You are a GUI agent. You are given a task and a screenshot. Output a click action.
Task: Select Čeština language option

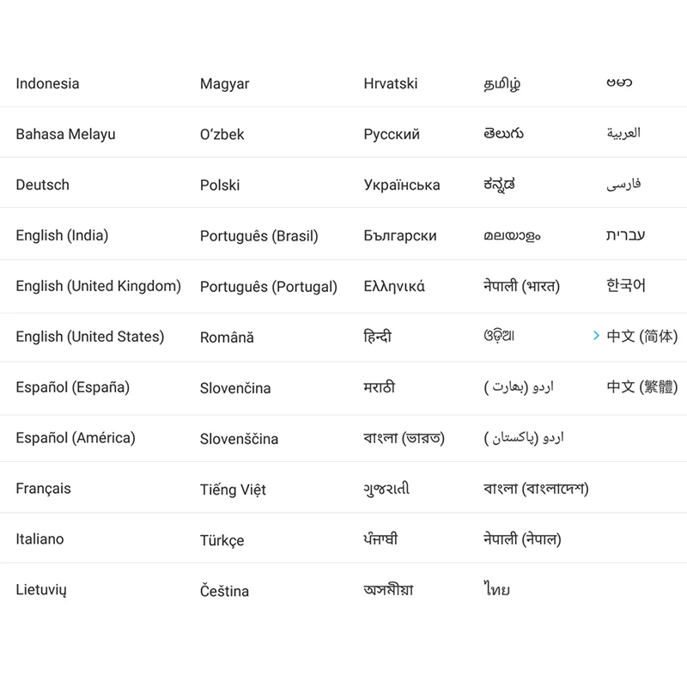[224, 590]
